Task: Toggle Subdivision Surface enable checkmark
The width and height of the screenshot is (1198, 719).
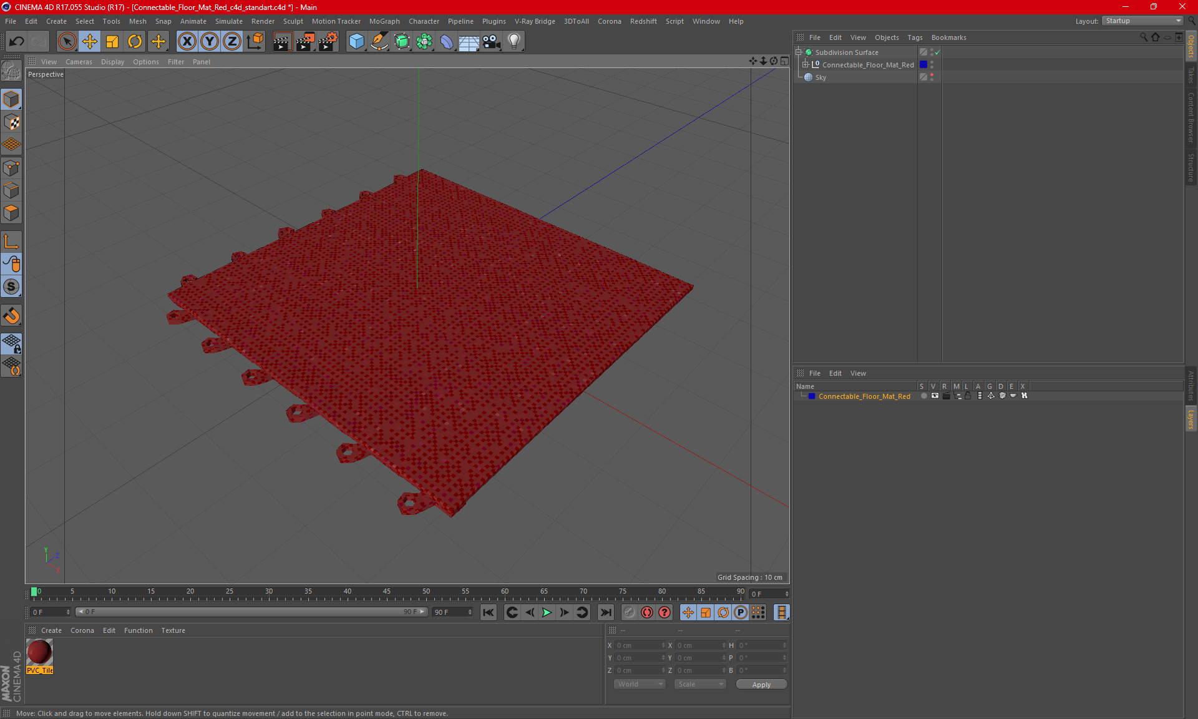Action: [x=937, y=52]
